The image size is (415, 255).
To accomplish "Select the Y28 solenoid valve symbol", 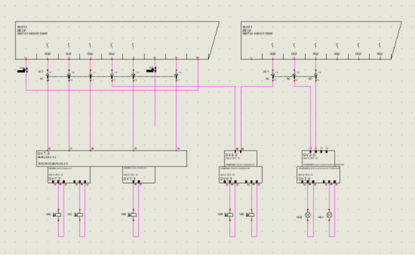I will pos(133,215).
